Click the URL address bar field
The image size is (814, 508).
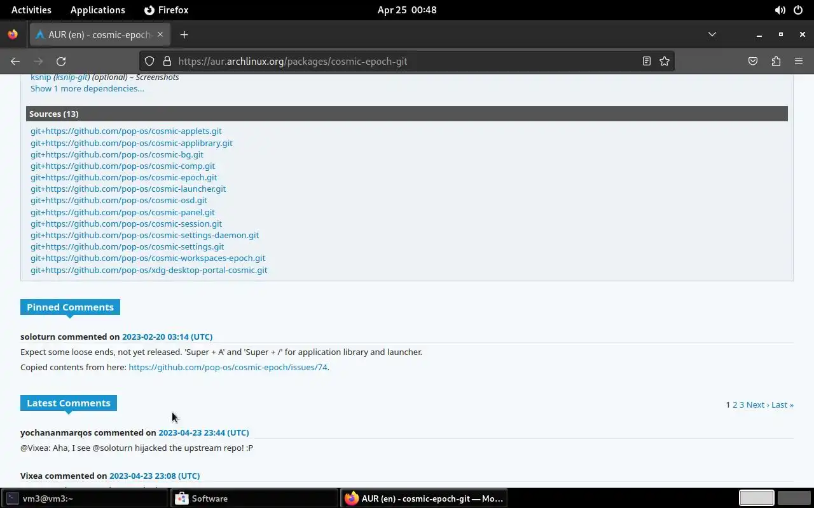coord(407,61)
